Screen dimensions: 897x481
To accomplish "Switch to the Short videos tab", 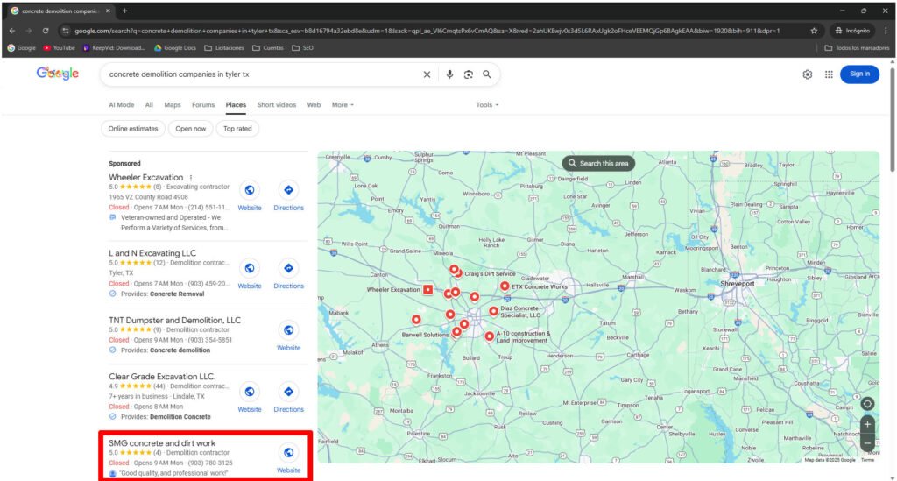I will pos(276,105).
